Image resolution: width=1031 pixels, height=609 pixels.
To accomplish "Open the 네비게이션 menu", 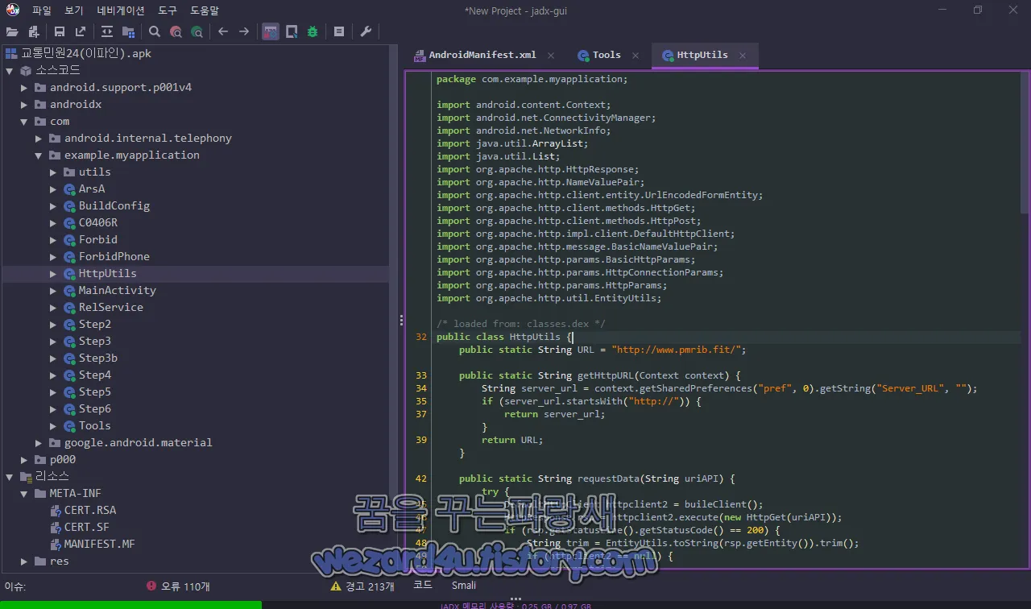I will (x=121, y=10).
